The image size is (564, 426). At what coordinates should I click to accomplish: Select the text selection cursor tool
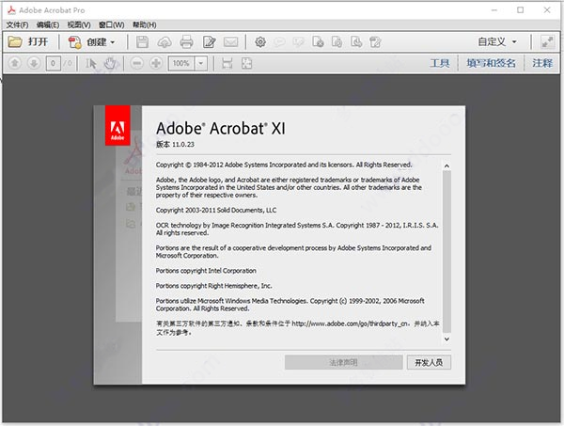[90, 64]
